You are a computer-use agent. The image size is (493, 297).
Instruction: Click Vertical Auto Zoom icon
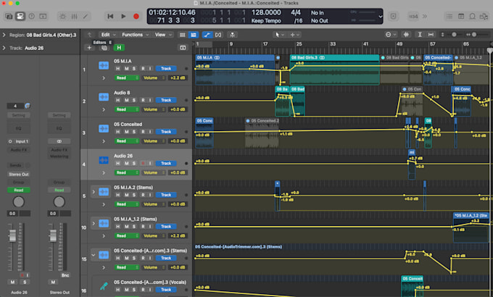pos(420,35)
